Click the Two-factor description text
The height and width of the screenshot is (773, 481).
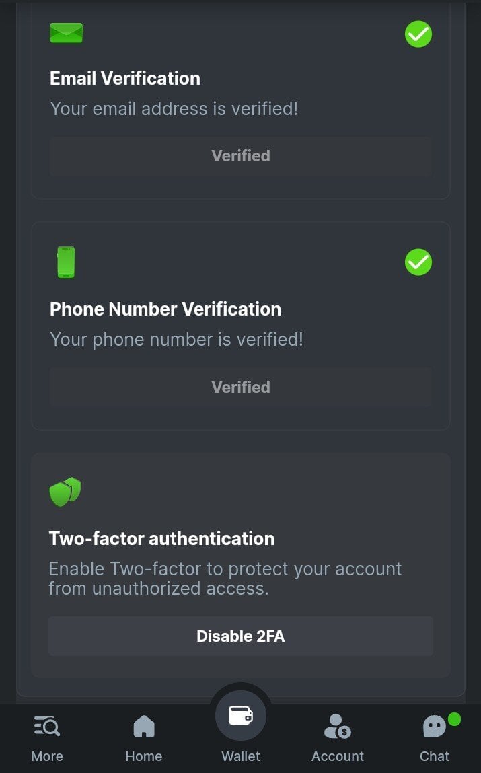point(225,579)
